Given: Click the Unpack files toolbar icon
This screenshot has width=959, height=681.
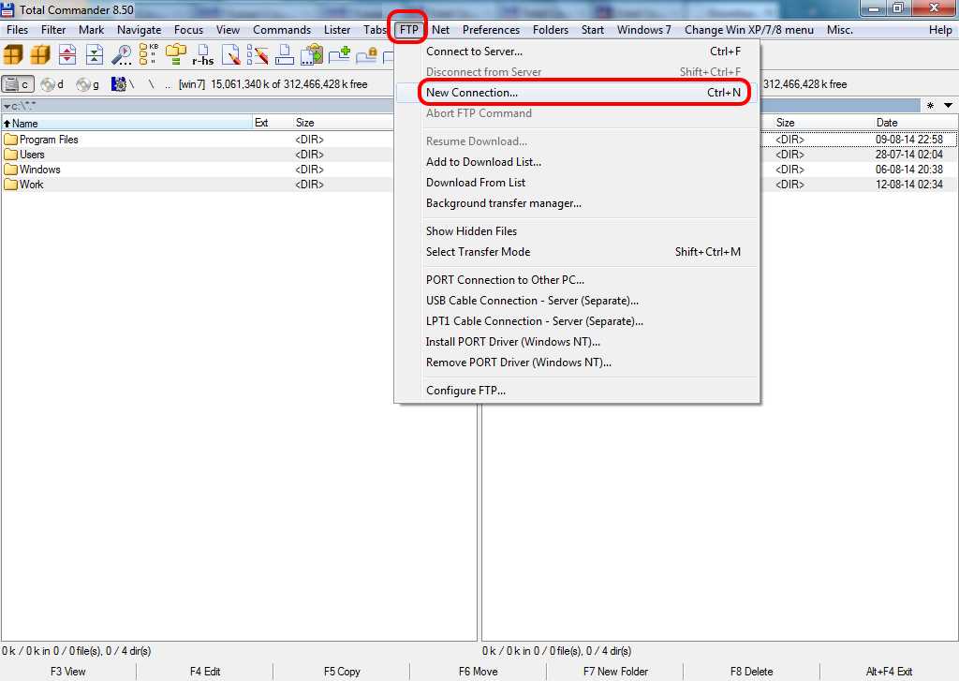Looking at the screenshot, I should point(40,55).
